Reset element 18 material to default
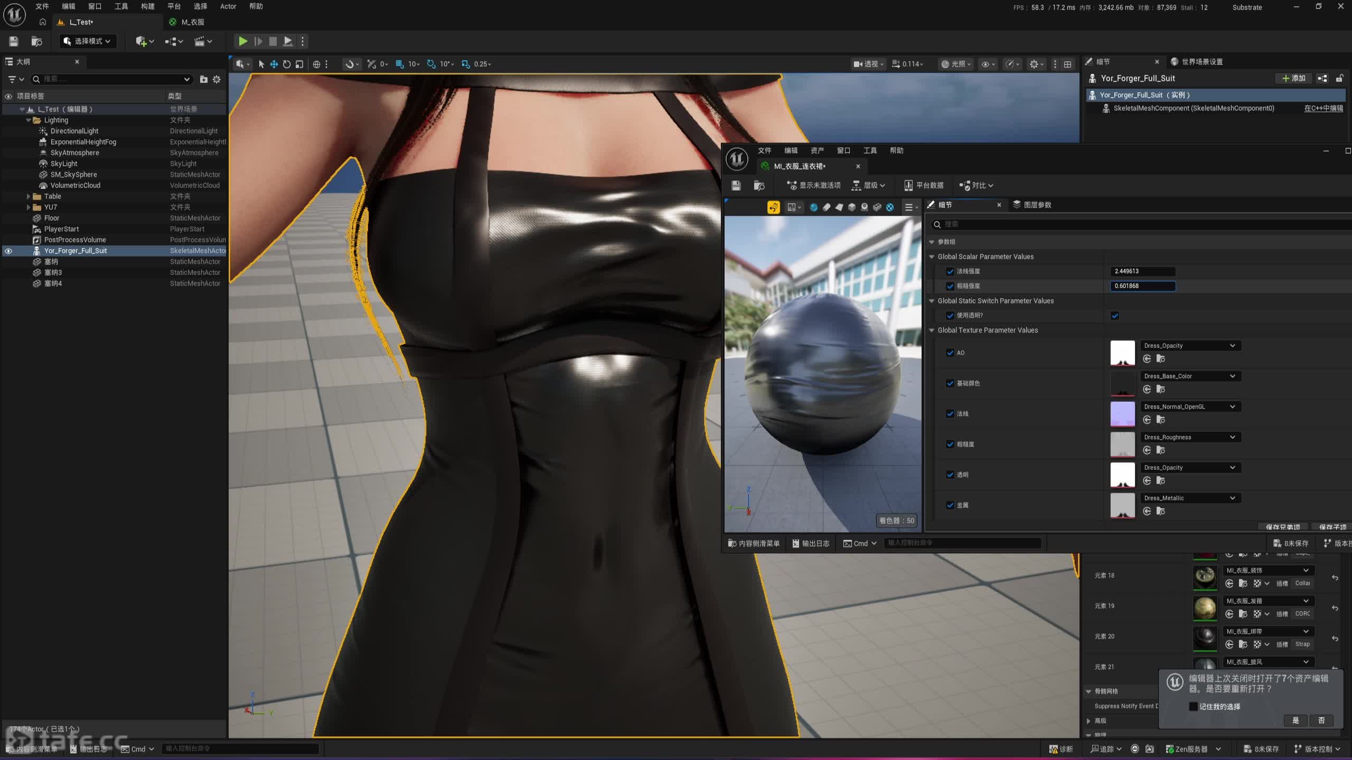The height and width of the screenshot is (760, 1352). [x=1335, y=577]
